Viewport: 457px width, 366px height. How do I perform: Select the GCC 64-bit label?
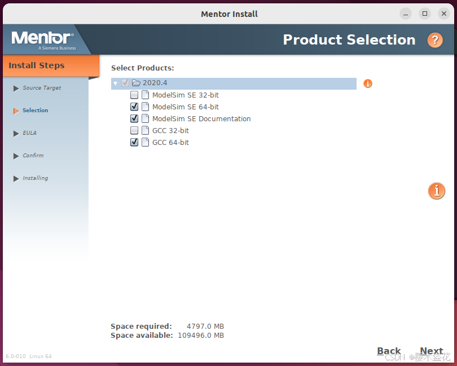tap(170, 143)
